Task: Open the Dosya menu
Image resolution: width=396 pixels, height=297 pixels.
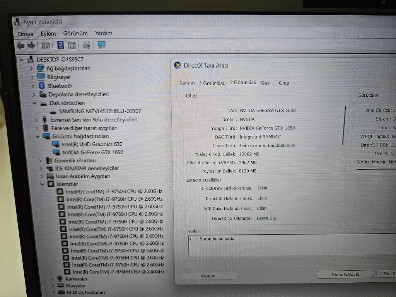Action: pyautogui.click(x=26, y=34)
